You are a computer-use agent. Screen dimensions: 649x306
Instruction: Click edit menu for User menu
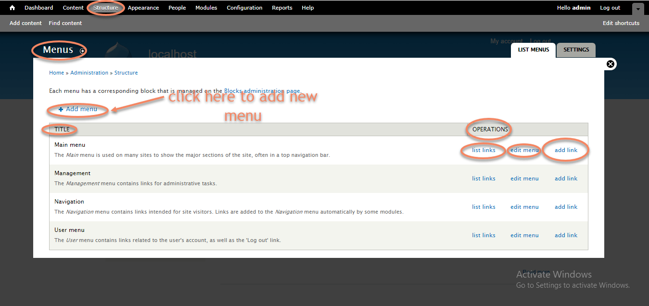point(524,235)
